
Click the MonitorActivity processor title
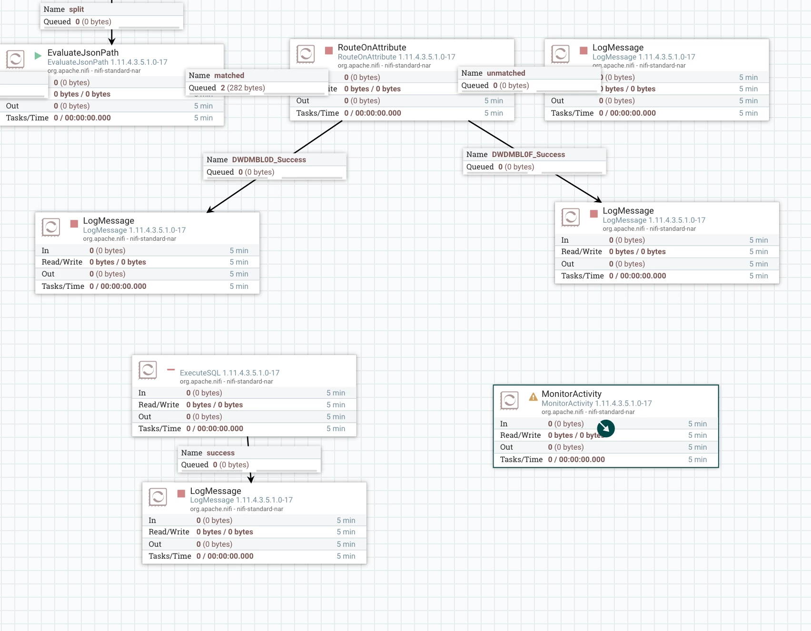pos(571,394)
